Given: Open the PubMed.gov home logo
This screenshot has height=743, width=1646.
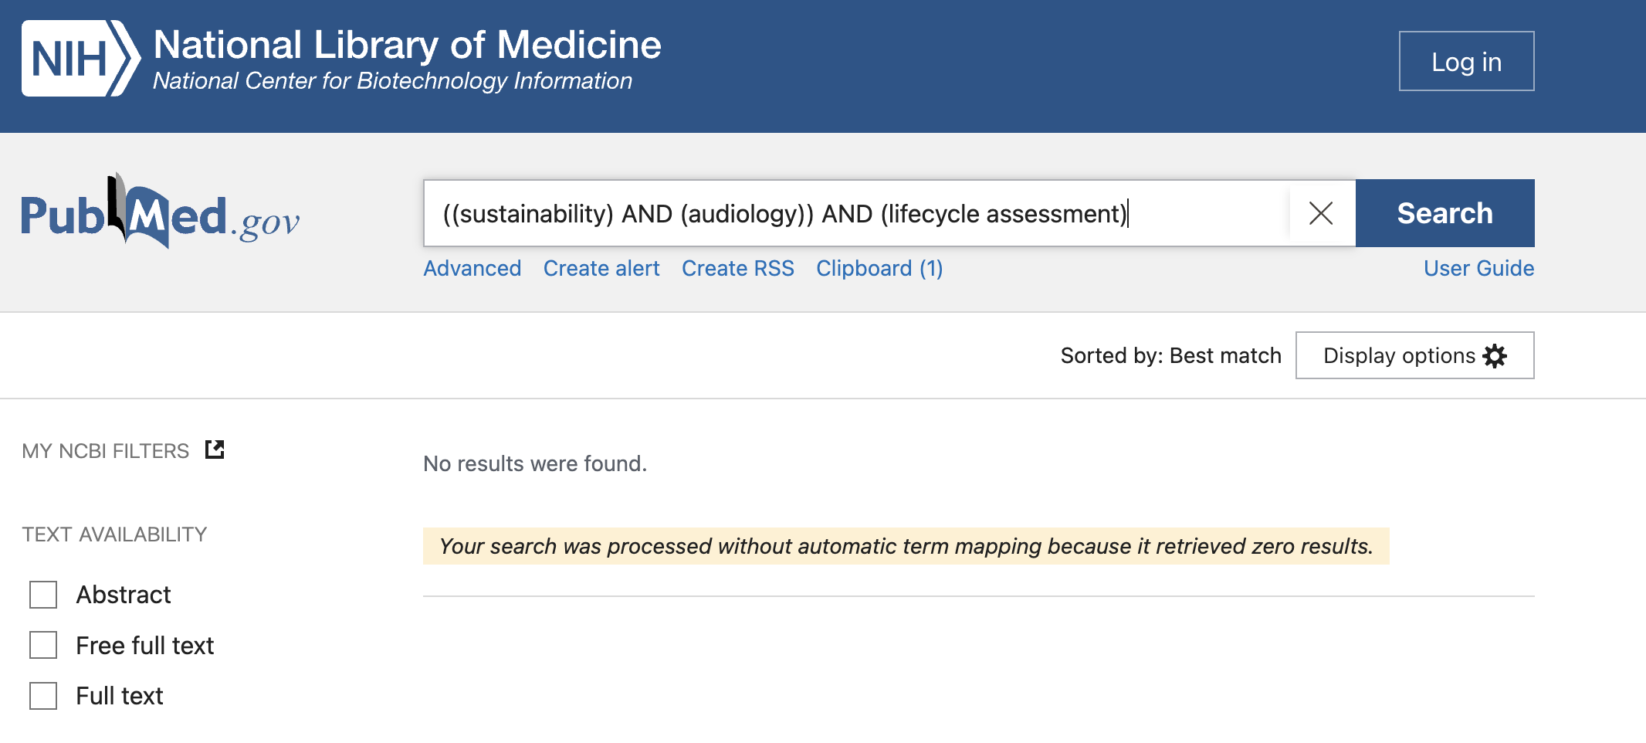Looking at the screenshot, I should pos(160,211).
